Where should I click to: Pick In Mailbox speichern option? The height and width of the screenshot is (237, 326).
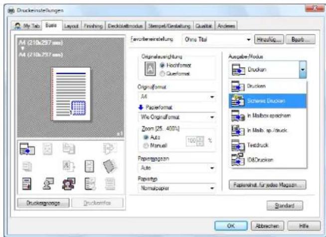[268, 116]
